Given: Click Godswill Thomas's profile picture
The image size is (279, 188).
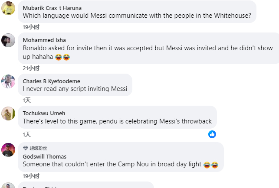Looking at the screenshot, I should click(9, 150).
